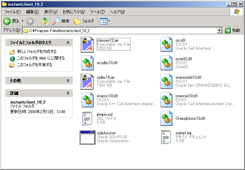The width and height of the screenshot is (245, 170).
Task: Select the glogin.sql file icon
Action: 87,118
